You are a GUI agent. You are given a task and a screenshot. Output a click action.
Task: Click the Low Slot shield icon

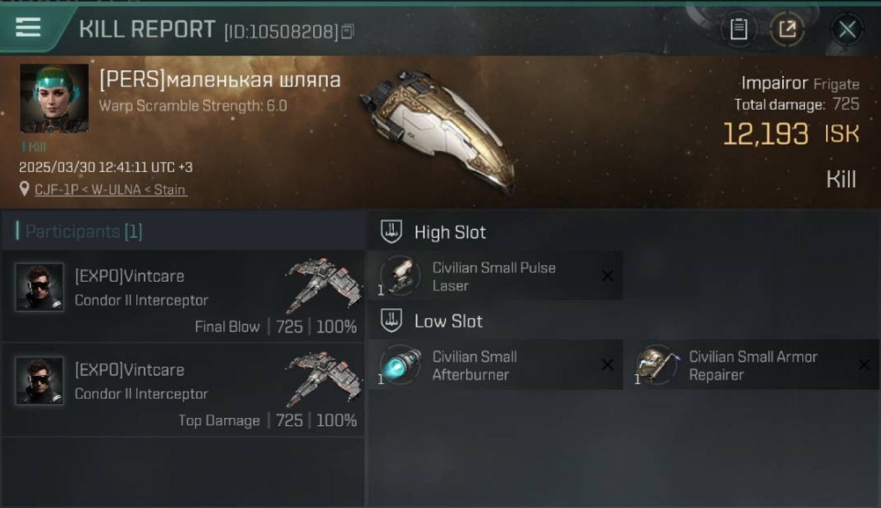[391, 320]
